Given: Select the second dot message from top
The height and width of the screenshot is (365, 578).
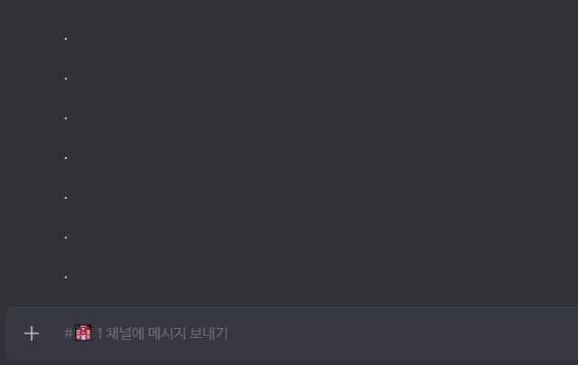Looking at the screenshot, I should pyautogui.click(x=66, y=79).
